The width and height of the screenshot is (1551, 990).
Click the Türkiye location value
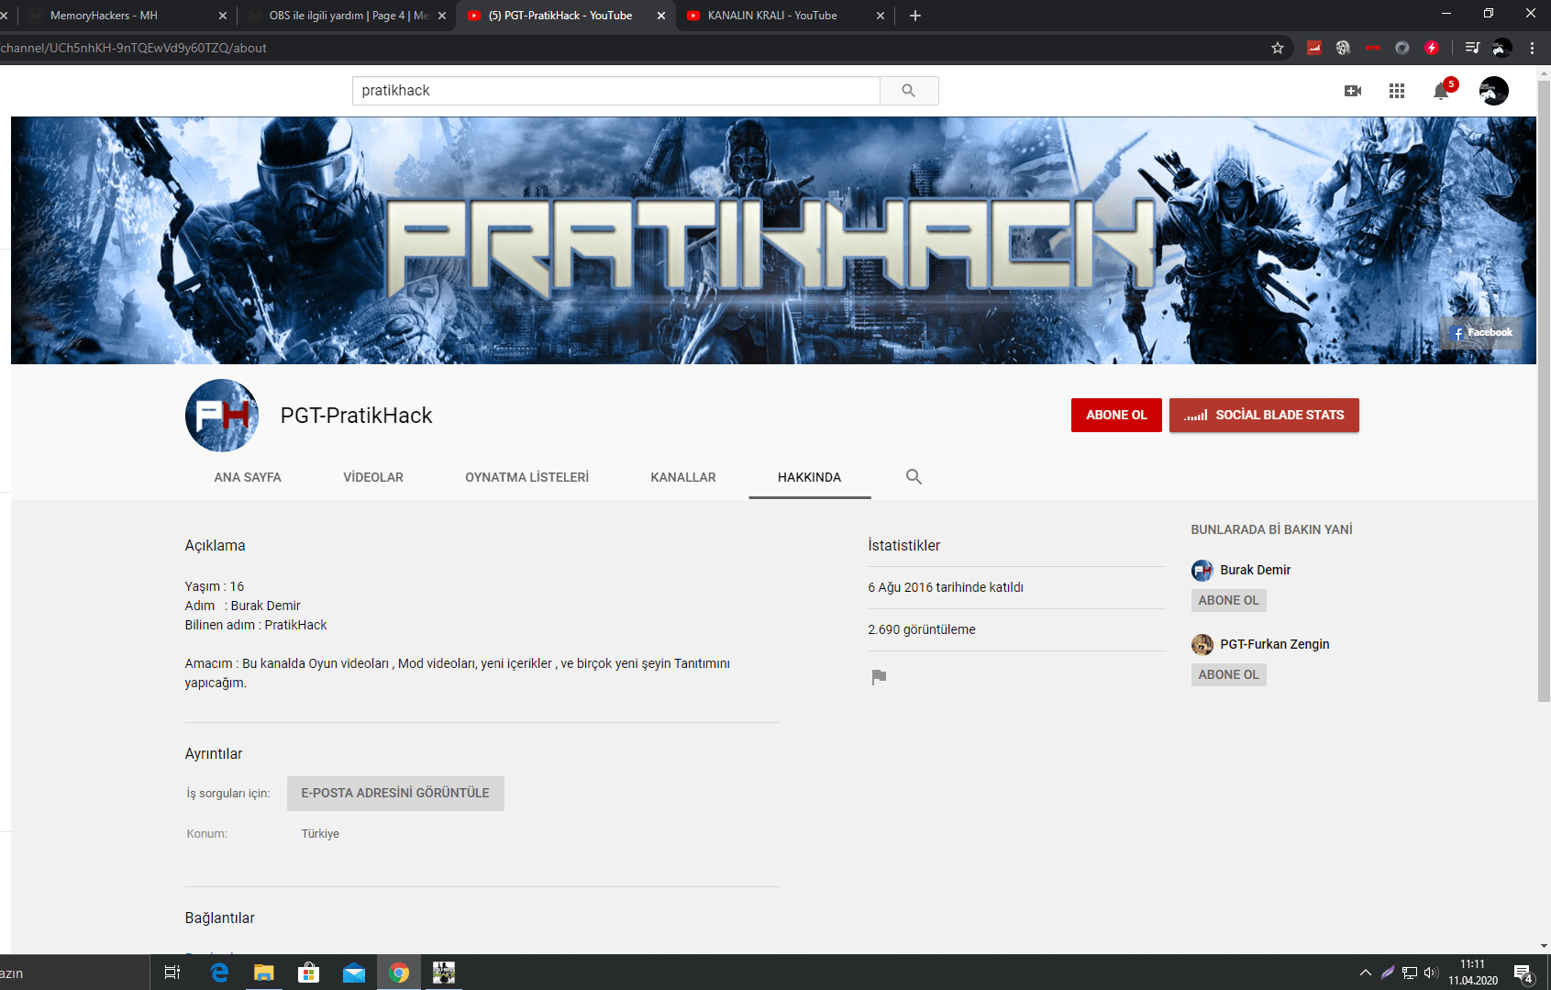pyautogui.click(x=320, y=834)
